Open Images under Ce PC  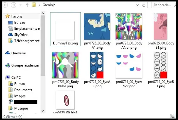[20, 96]
